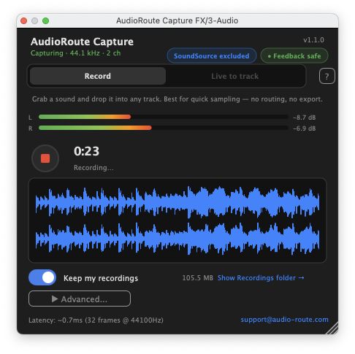Open Show Recordings folder link
Screen dimensions: 355x354
[x=261, y=278]
